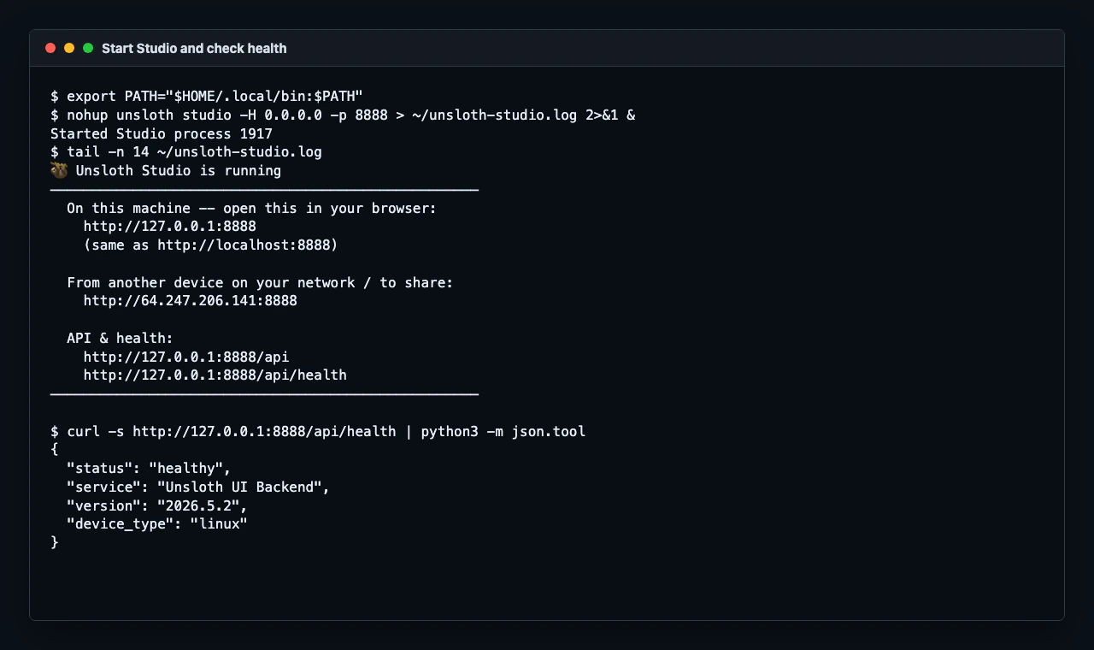Select the export PATH command line

tap(207, 96)
